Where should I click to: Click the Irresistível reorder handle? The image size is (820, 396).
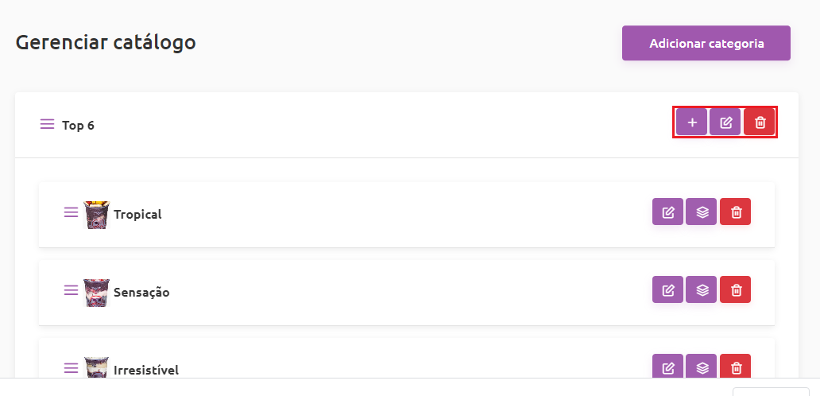click(72, 368)
